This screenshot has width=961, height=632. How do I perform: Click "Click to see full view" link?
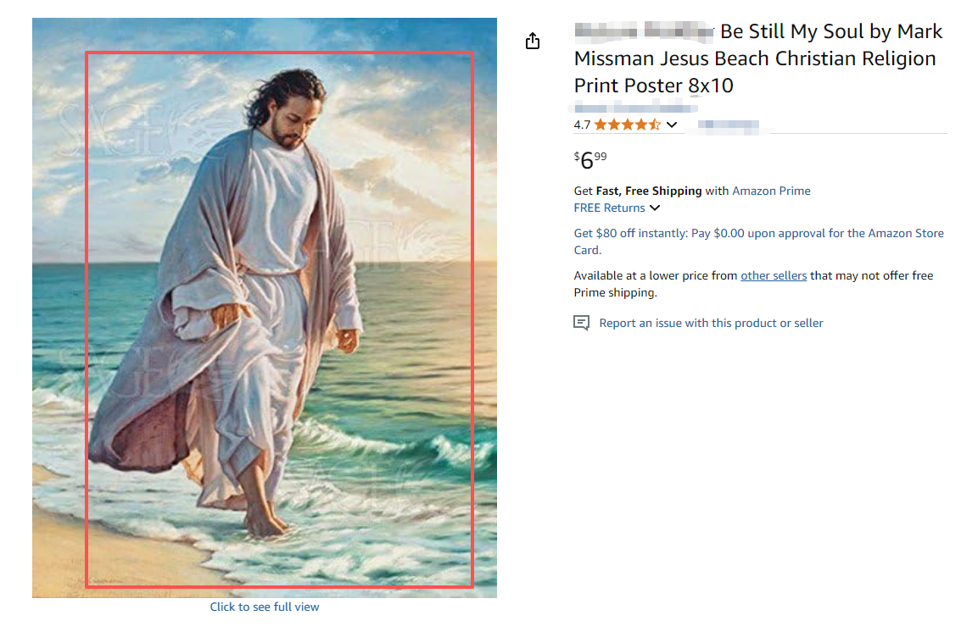pyautogui.click(x=265, y=607)
